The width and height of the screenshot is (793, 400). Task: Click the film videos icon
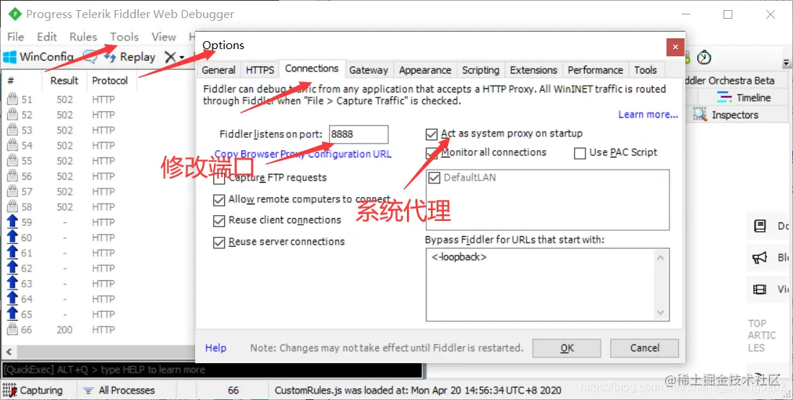pos(760,290)
